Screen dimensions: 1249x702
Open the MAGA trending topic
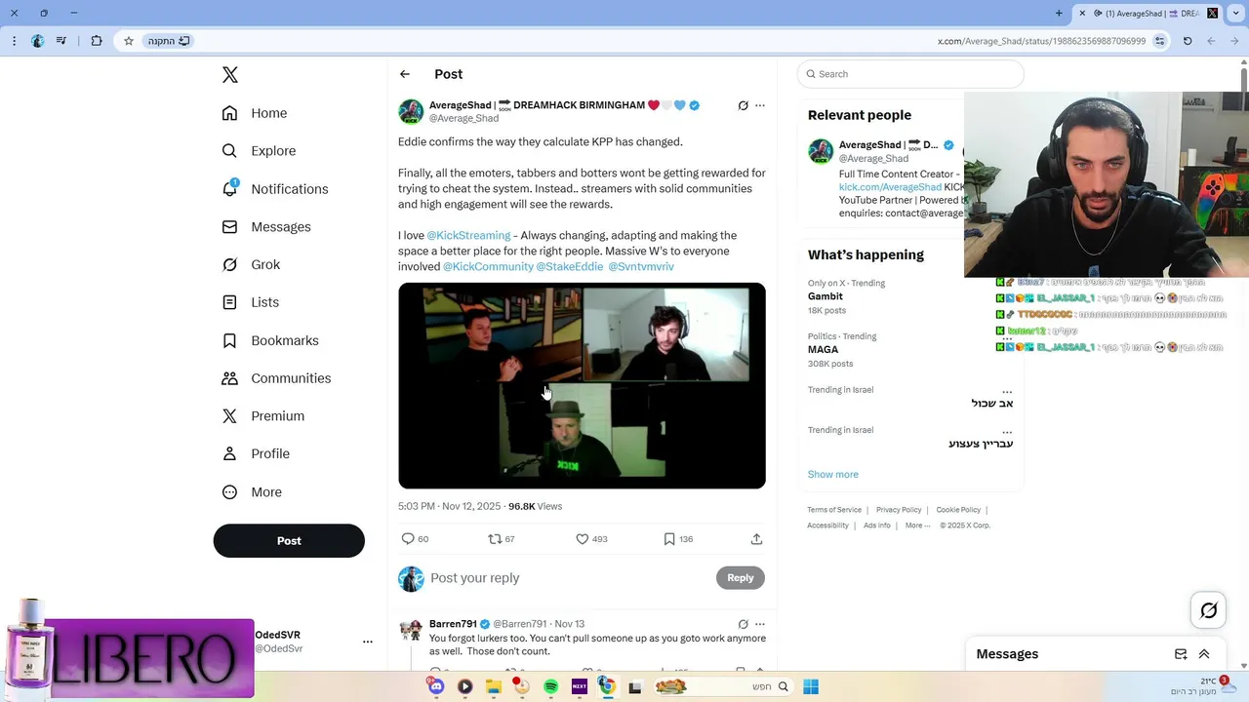(823, 349)
